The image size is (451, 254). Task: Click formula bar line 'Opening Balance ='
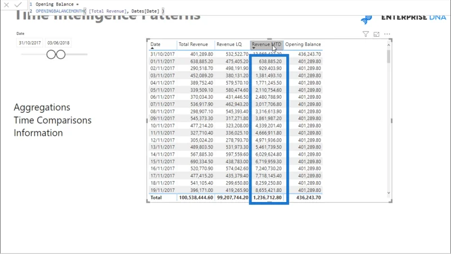(x=57, y=5)
